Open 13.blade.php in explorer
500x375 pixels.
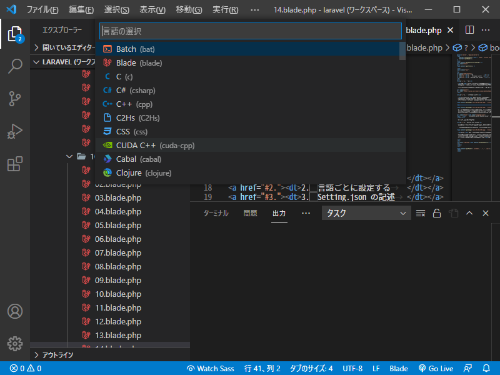tap(118, 335)
